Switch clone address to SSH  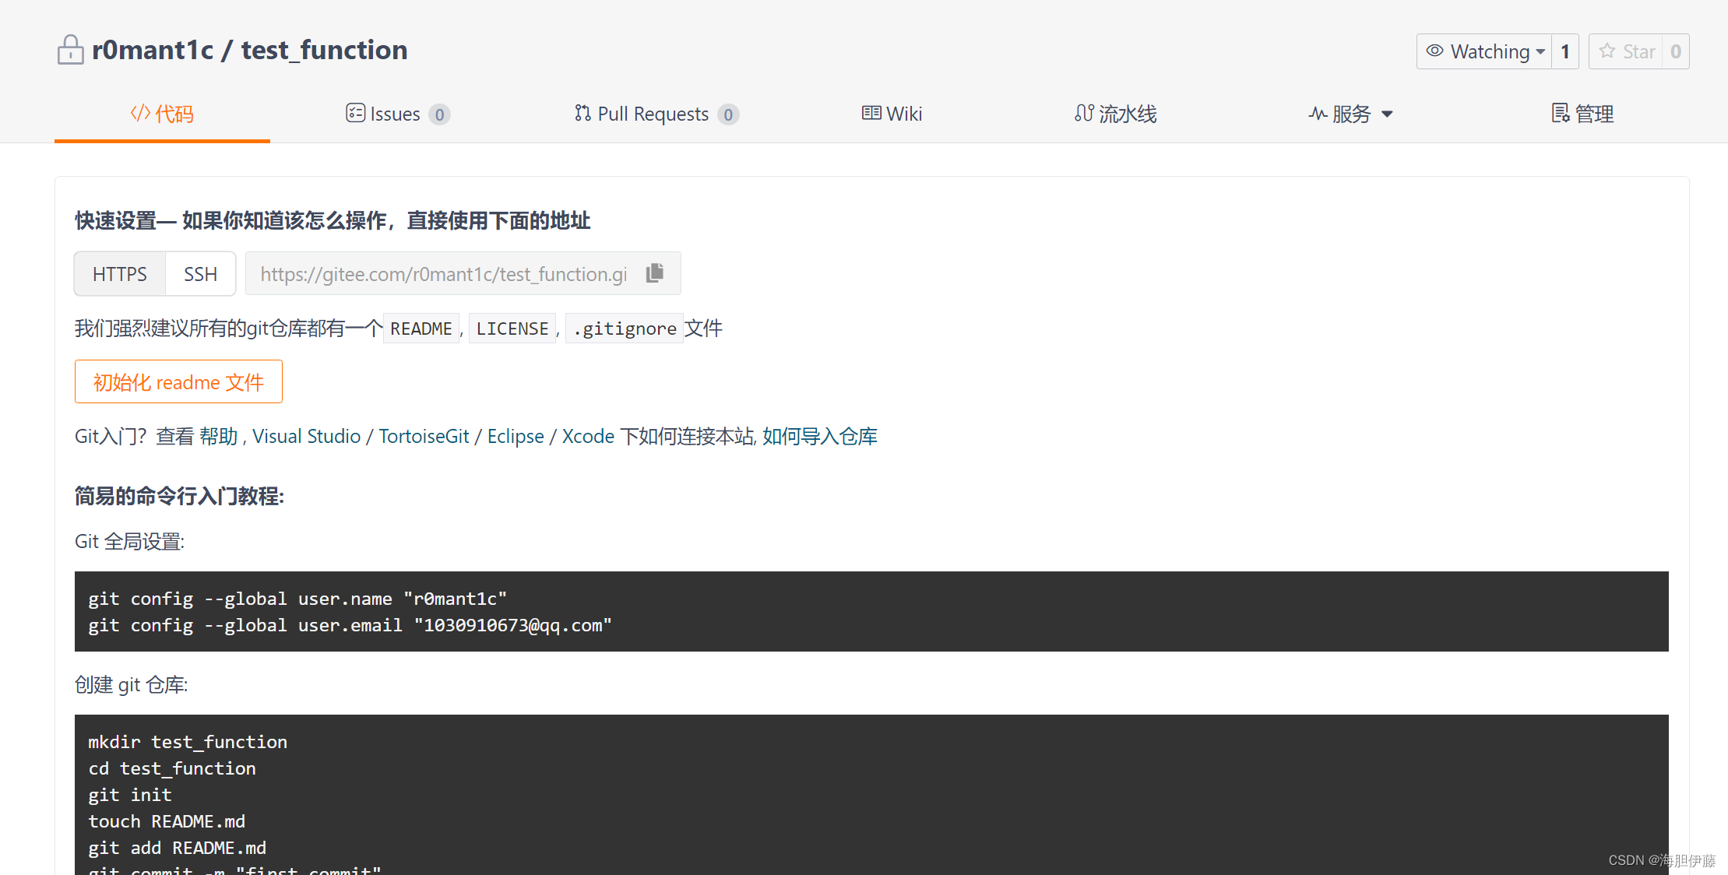tap(200, 274)
